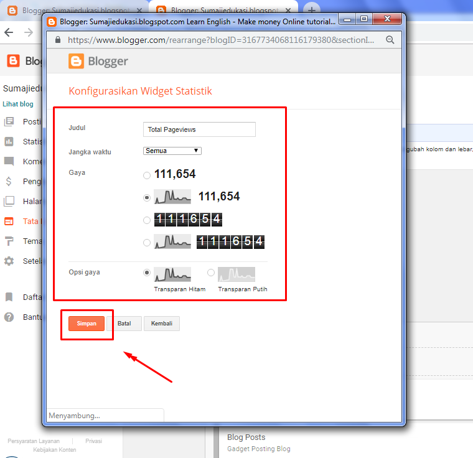Click the Transparan Hitam graph thumbnail

(172, 274)
